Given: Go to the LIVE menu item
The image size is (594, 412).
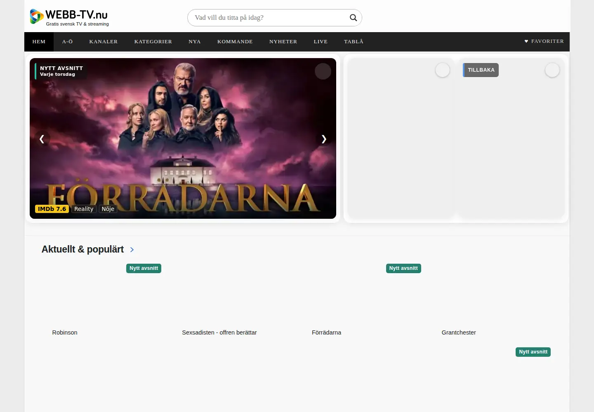Looking at the screenshot, I should [x=321, y=42].
